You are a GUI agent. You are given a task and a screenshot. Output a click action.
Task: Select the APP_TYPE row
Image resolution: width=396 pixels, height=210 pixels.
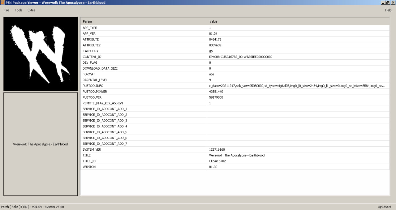point(235,28)
